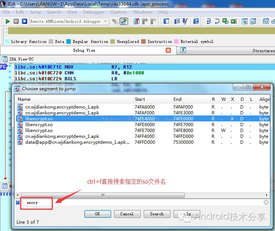The image size is (275, 231).
Task: Pause the debugged process
Action: click(x=16, y=21)
